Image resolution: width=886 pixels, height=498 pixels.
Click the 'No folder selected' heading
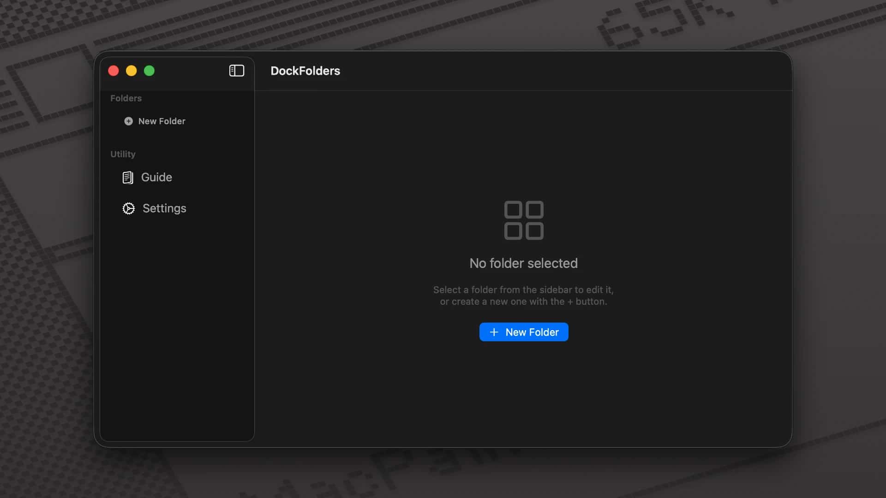click(x=523, y=263)
